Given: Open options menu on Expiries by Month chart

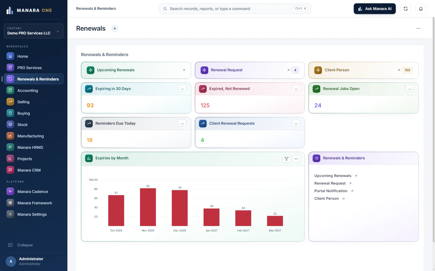Looking at the screenshot, I should click(x=296, y=159).
